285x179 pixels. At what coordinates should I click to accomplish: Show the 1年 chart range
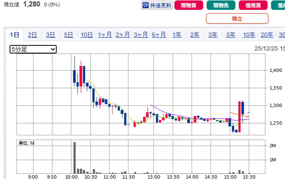[177, 35]
